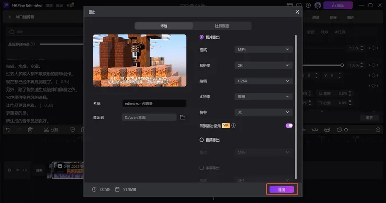Toggle eye visibility on video track
Image resolution: width=386 pixels, height=203 pixels.
[x=17, y=170]
